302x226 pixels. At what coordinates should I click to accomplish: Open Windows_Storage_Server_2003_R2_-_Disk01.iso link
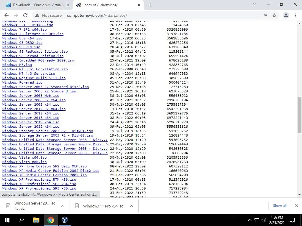coord(47,131)
